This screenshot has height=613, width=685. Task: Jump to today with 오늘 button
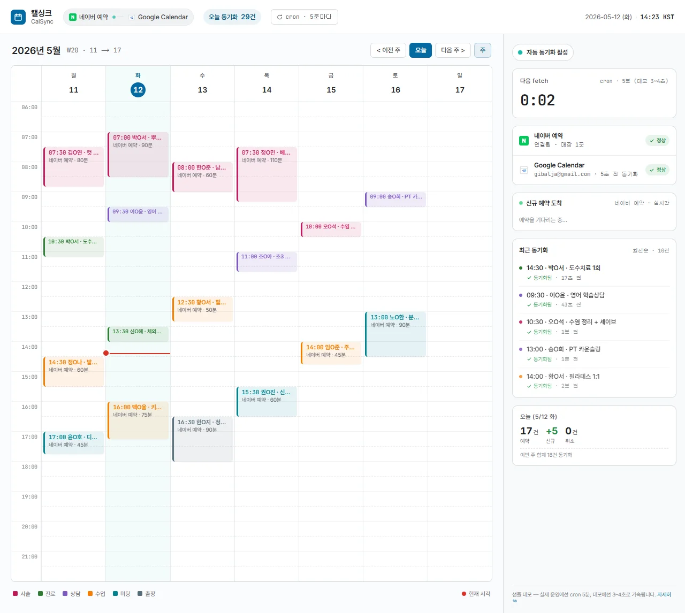coord(421,50)
